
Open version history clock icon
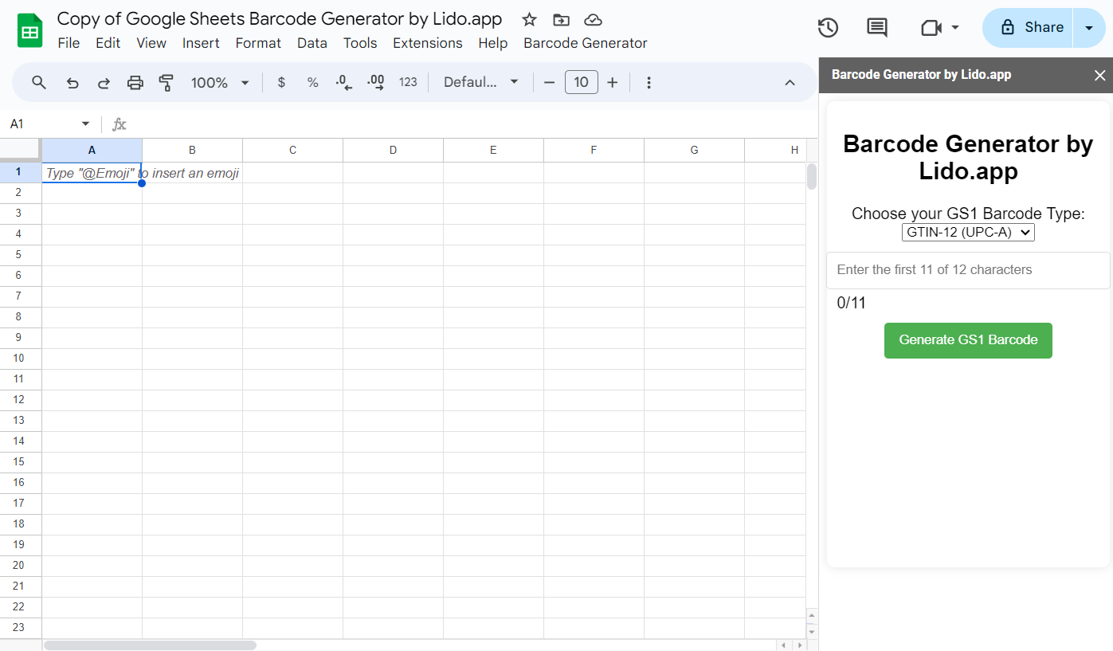(x=828, y=28)
